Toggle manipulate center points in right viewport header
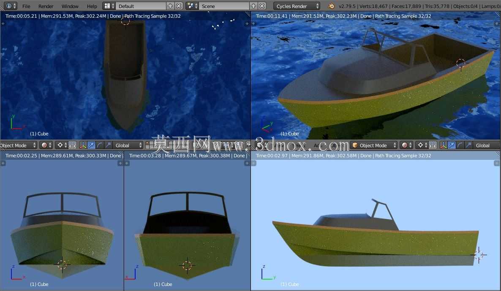501x291 pixels. click(x=433, y=145)
